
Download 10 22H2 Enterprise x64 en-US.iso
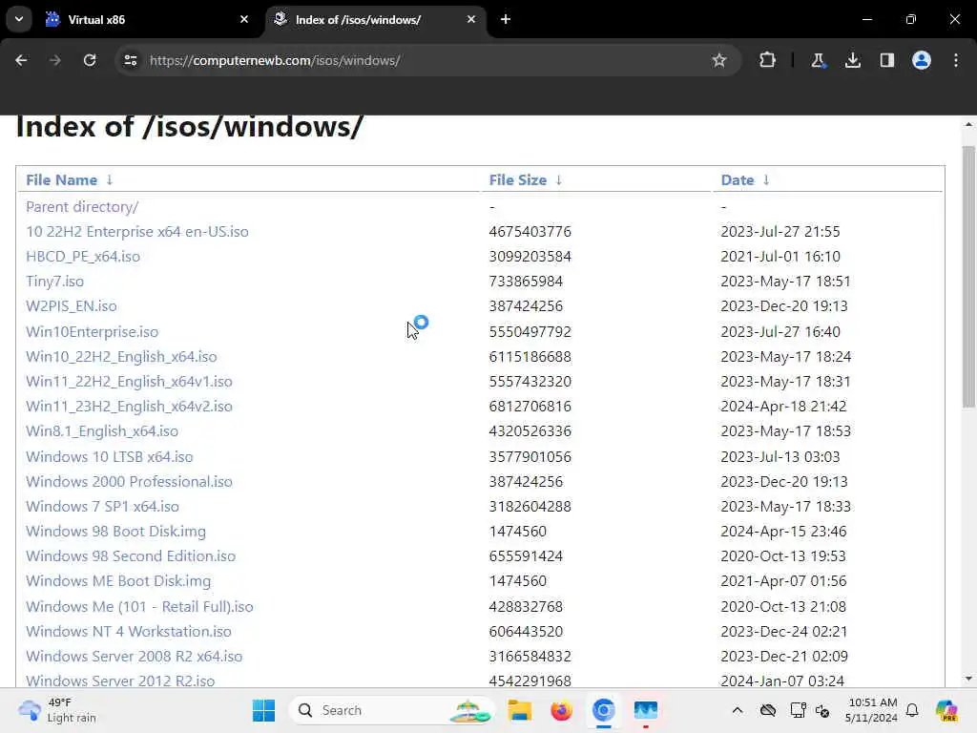coord(137,232)
